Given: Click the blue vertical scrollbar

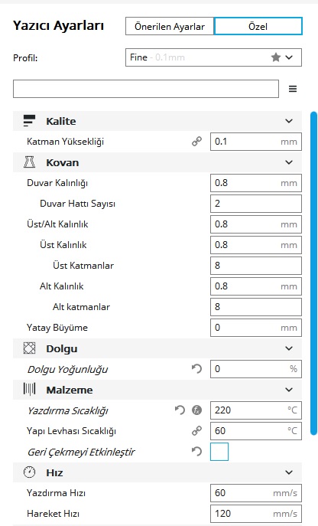Looking at the screenshot, I should pyautogui.click(x=313, y=273).
